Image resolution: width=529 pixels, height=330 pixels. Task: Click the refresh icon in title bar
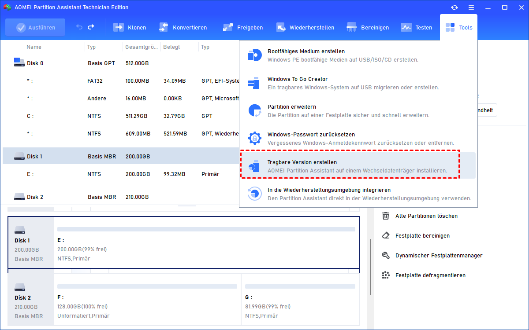click(x=454, y=7)
